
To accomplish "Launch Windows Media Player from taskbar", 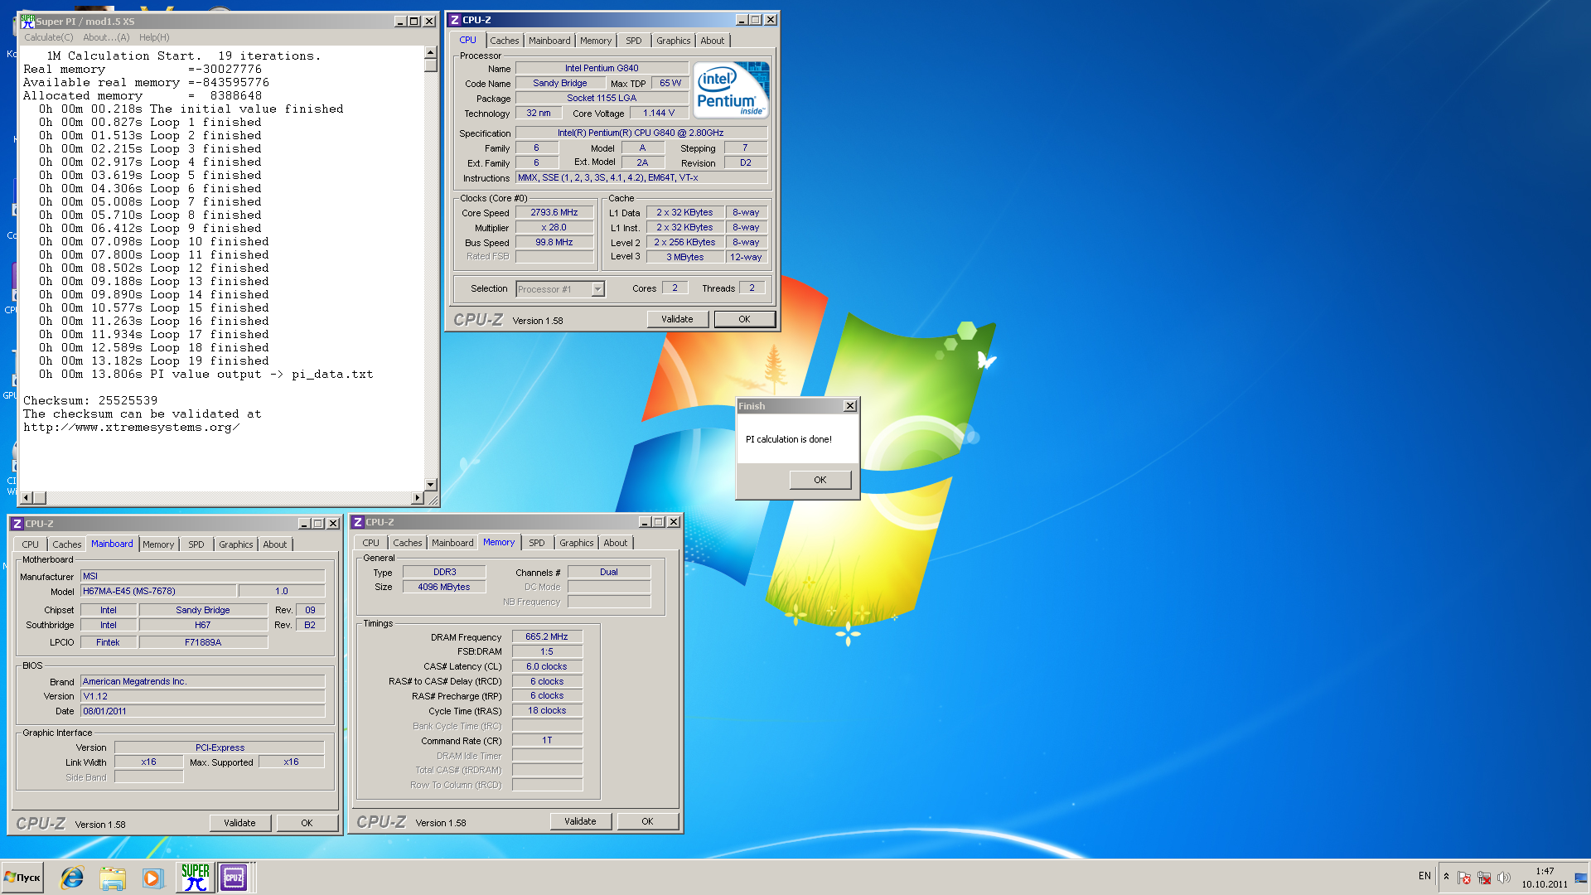I will click(x=152, y=878).
